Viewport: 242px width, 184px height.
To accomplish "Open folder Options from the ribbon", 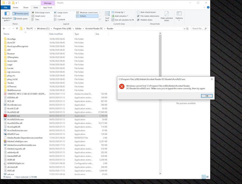I will coord(180,15).
